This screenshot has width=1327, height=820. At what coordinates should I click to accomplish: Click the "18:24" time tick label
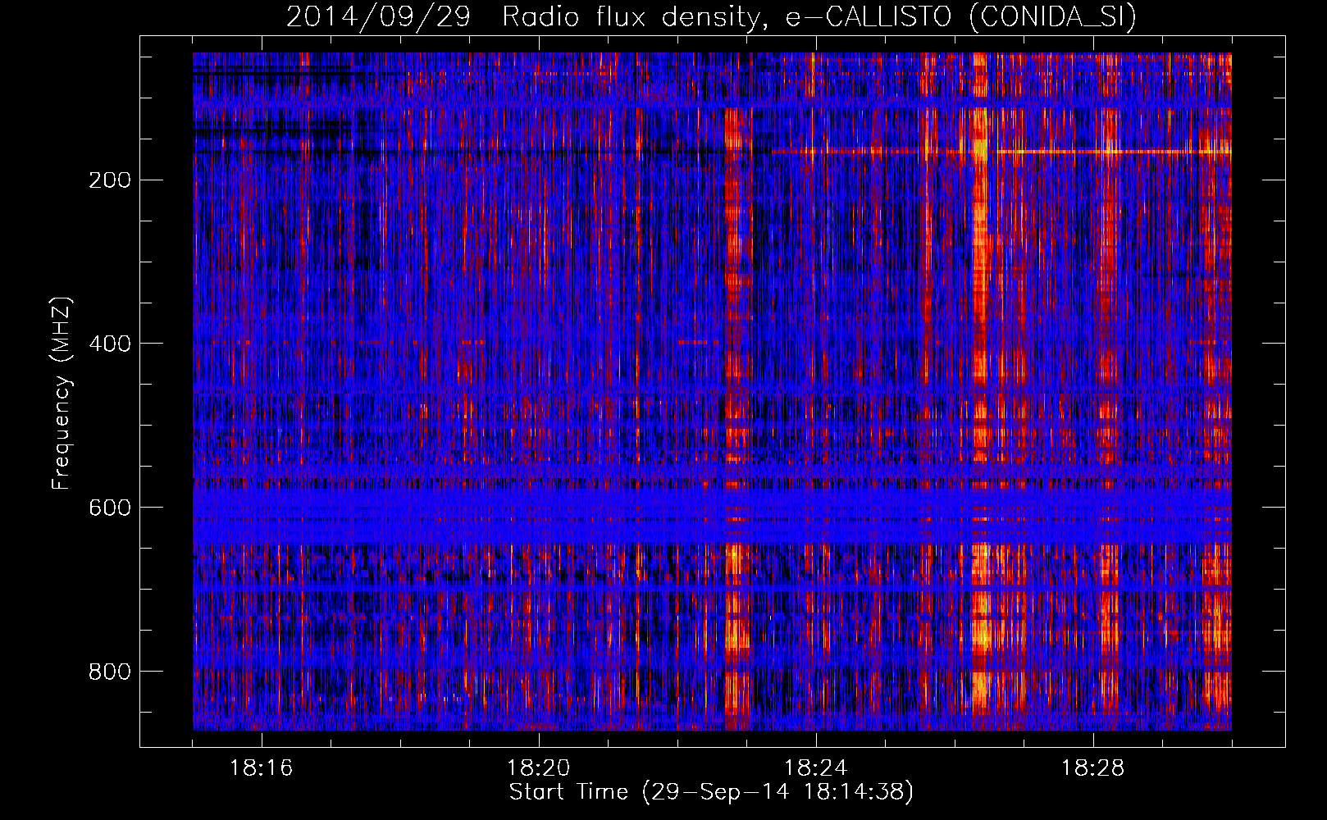(816, 768)
